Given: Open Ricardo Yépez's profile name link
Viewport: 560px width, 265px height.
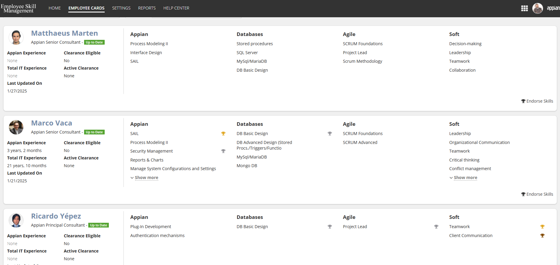Looking at the screenshot, I should pos(56,216).
